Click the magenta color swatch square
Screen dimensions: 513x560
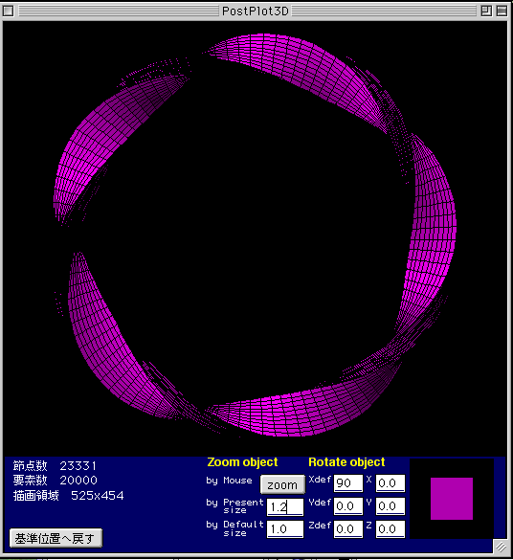coord(452,499)
